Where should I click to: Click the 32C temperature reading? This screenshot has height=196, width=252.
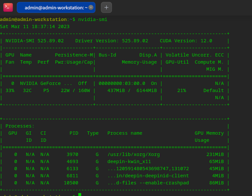(27, 90)
